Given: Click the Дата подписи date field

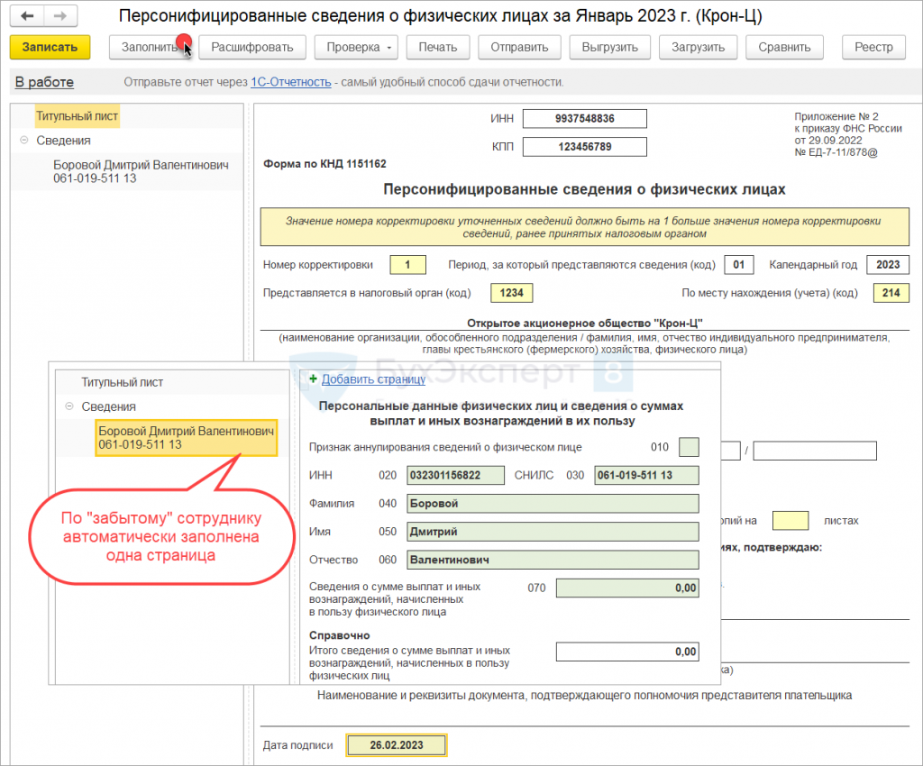Looking at the screenshot, I should (397, 745).
